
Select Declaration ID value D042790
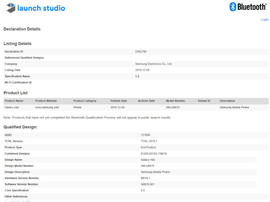pyautogui.click(x=141, y=52)
